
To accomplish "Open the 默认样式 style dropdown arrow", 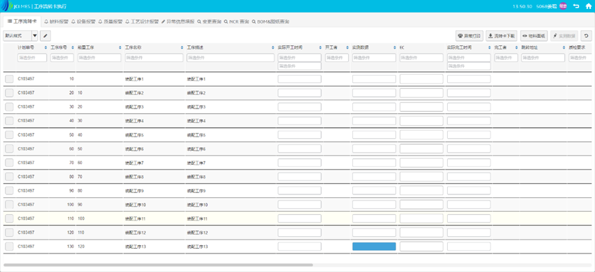I will (35, 36).
